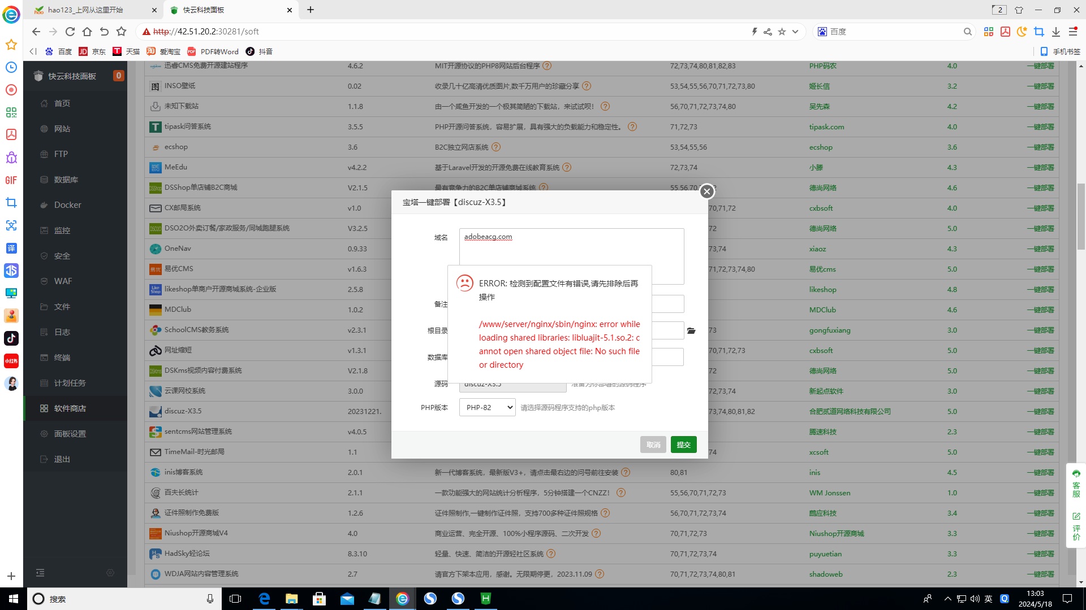Viewport: 1086px width, 610px height.
Task: Open the 抖音 bookmark
Action: 259,51
